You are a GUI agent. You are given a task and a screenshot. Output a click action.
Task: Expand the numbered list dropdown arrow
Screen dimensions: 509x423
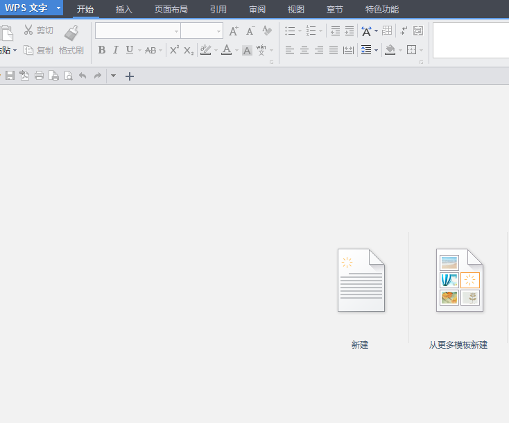click(320, 31)
